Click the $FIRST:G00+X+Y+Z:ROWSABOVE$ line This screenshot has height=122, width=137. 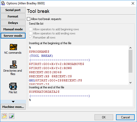(x=57, y=64)
